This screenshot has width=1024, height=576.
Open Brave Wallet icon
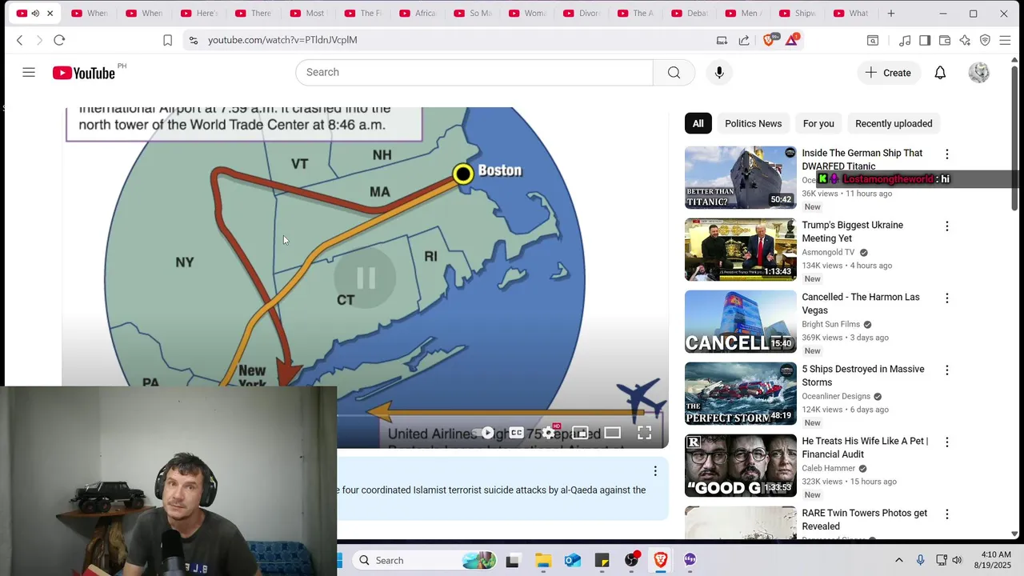(x=945, y=40)
